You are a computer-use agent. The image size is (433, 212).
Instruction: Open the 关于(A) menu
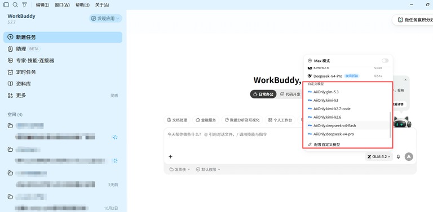[x=102, y=5]
